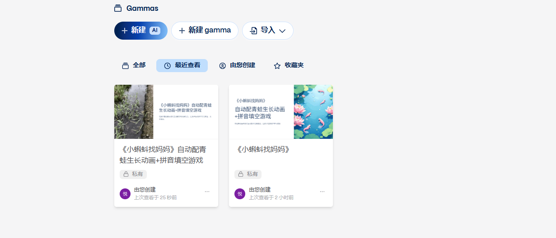Open the more-options ellipsis on the 2 小时前 card
The image size is (556, 238).
322,192
